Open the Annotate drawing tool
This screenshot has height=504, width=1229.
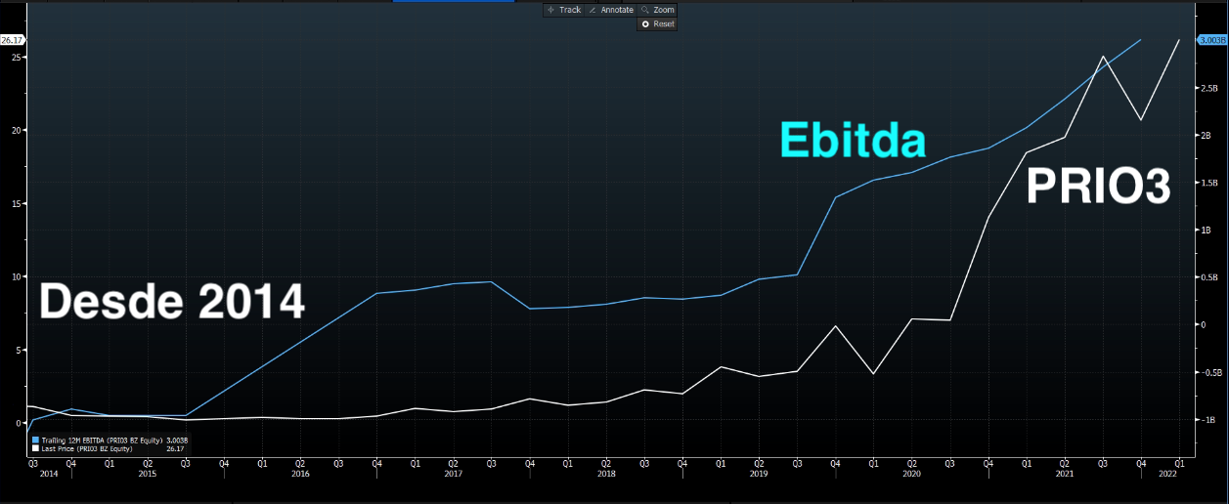[611, 10]
